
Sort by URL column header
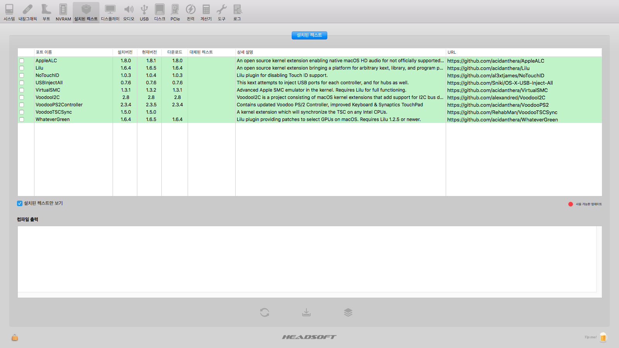click(x=524, y=52)
